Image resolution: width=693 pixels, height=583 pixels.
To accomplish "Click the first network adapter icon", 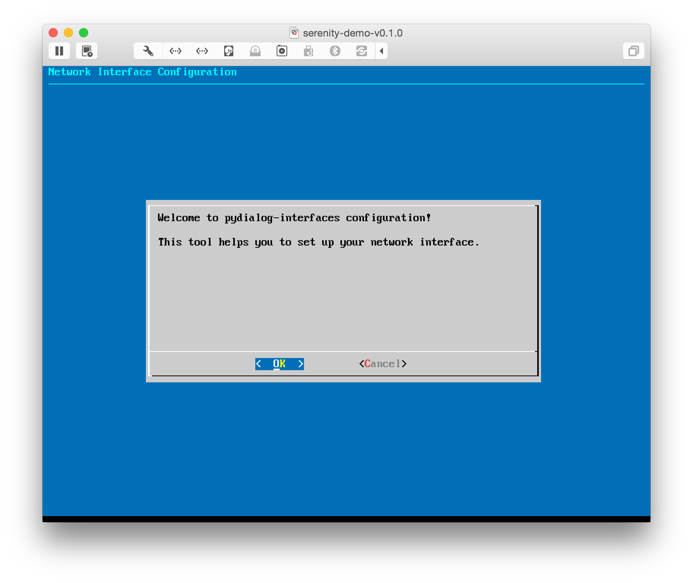I will (176, 51).
